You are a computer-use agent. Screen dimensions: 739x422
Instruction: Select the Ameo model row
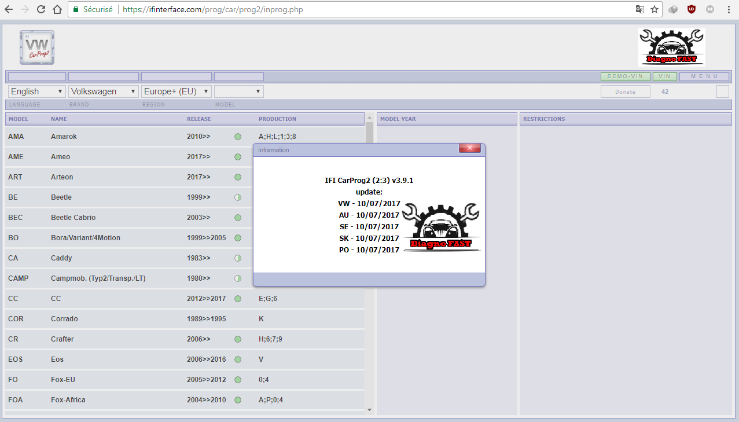click(185, 157)
